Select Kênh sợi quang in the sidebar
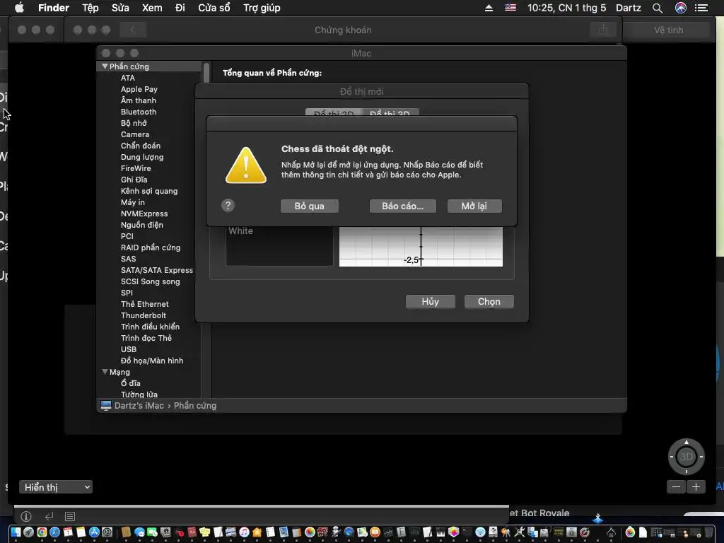 [x=149, y=191]
